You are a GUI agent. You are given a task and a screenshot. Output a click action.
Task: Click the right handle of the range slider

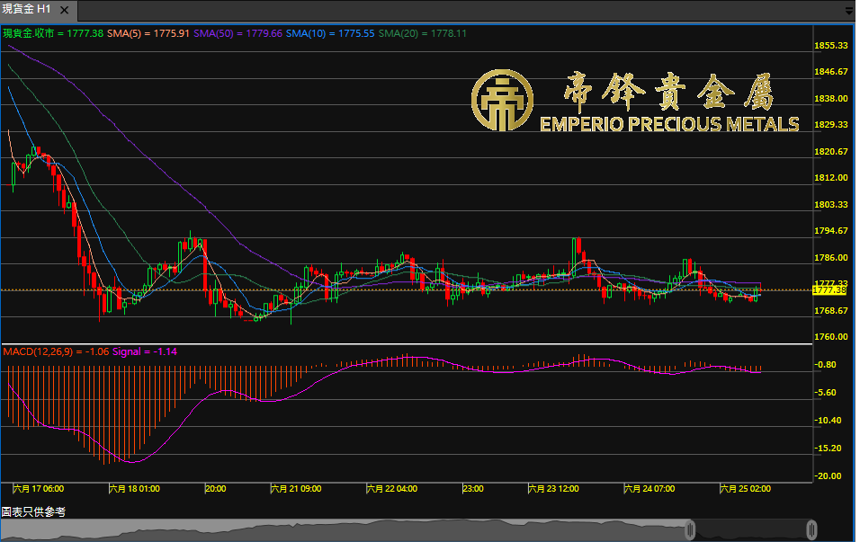[x=811, y=529]
